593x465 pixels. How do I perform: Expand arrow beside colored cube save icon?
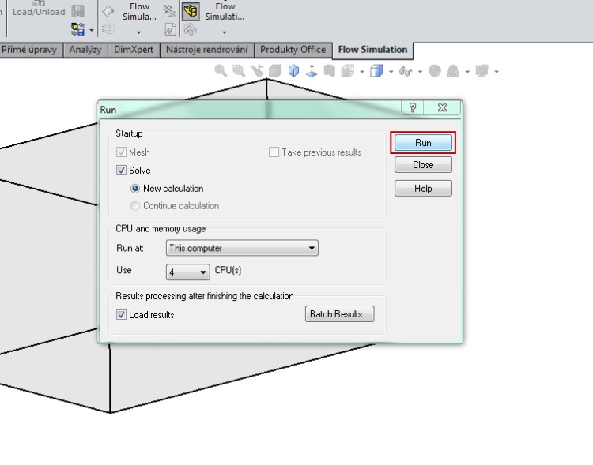click(92, 30)
